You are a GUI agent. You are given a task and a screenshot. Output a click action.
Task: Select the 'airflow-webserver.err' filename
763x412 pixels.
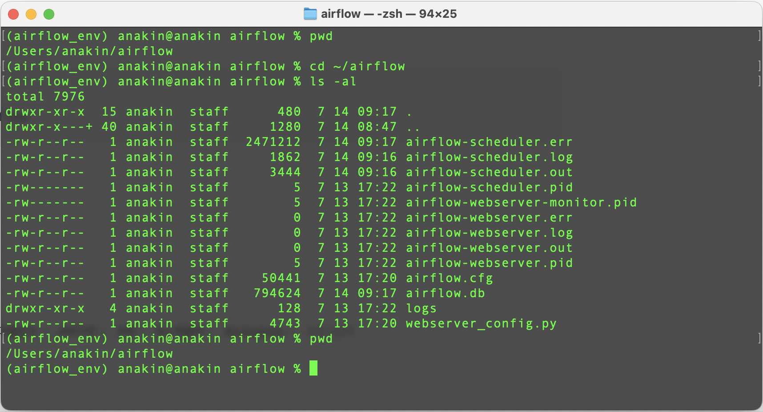click(489, 218)
